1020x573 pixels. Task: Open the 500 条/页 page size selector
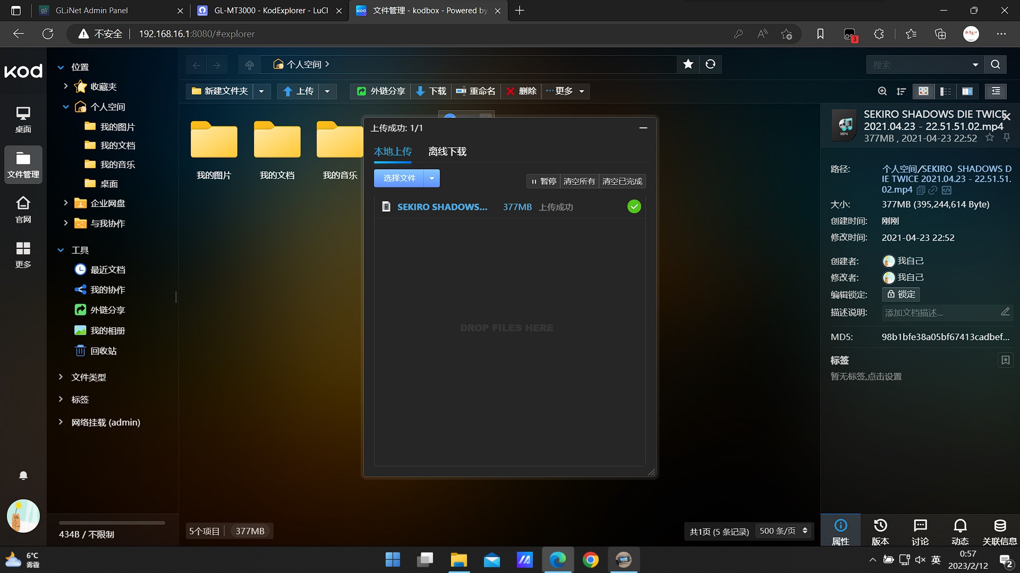784,531
